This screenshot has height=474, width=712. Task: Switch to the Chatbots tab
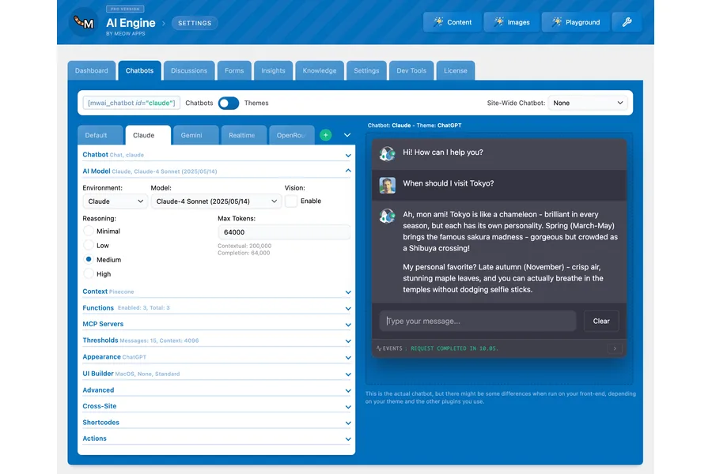pyautogui.click(x=140, y=71)
